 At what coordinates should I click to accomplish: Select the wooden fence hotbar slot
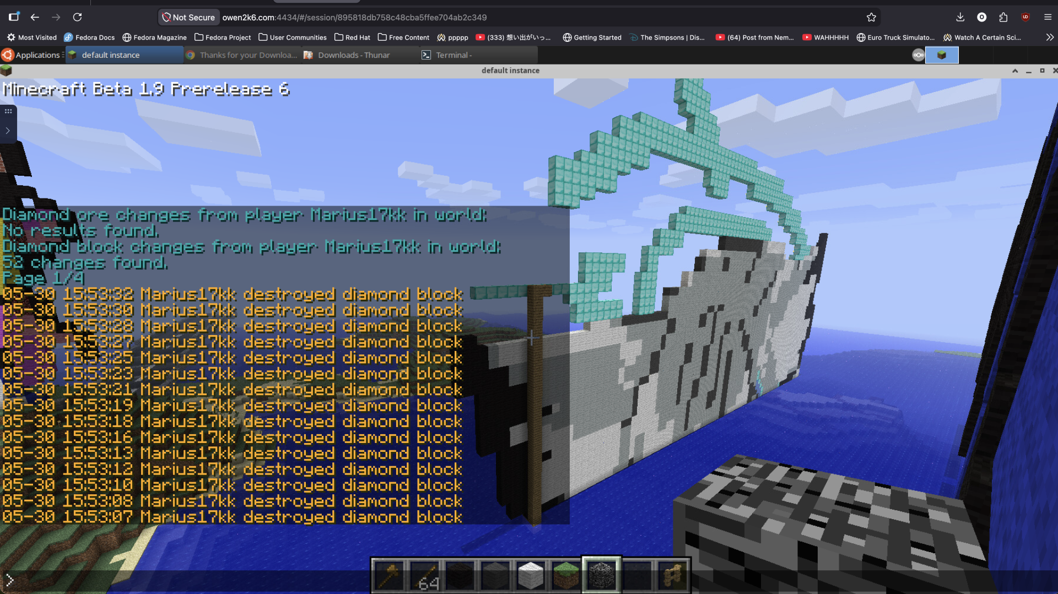coord(672,575)
